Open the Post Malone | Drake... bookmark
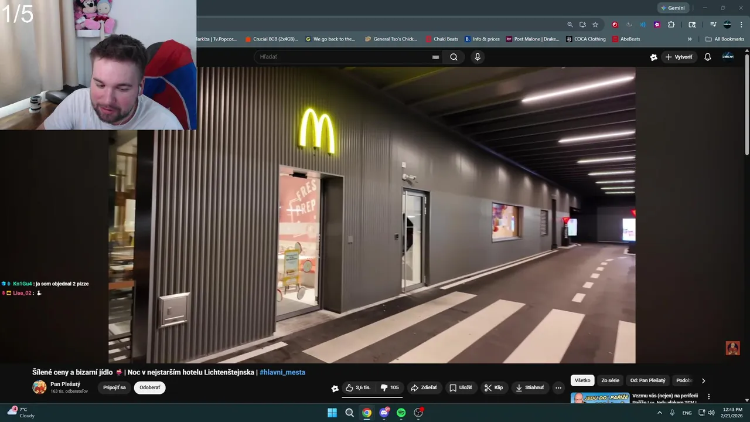The width and height of the screenshot is (750, 422). (533, 39)
